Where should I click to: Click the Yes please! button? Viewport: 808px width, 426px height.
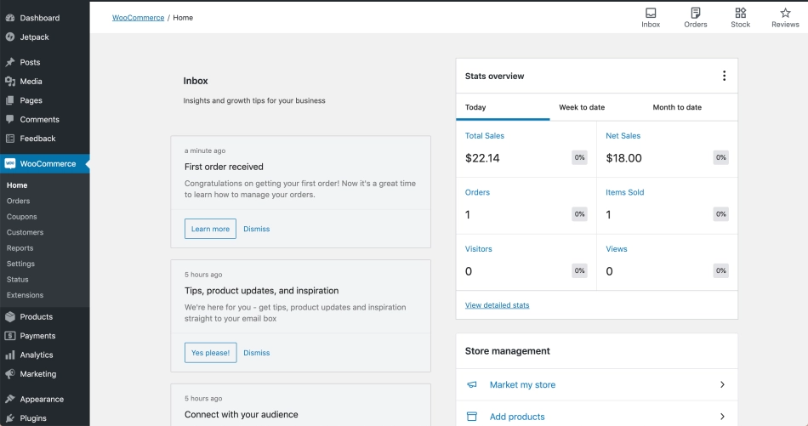coord(211,353)
